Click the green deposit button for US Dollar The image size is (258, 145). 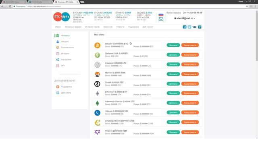coord(173,55)
